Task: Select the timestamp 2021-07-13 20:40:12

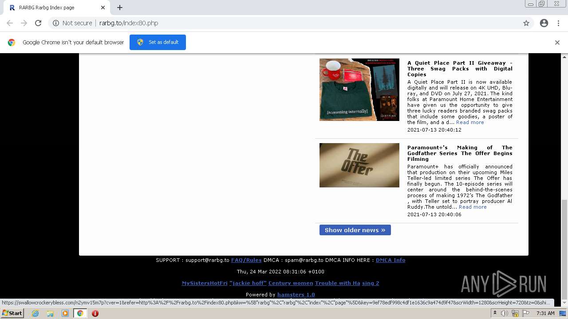Action: pyautogui.click(x=434, y=130)
